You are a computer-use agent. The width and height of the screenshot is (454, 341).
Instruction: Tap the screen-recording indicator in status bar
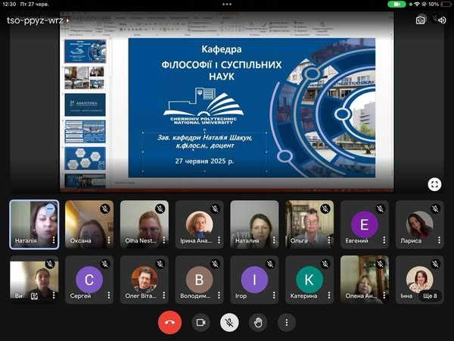point(396,4)
